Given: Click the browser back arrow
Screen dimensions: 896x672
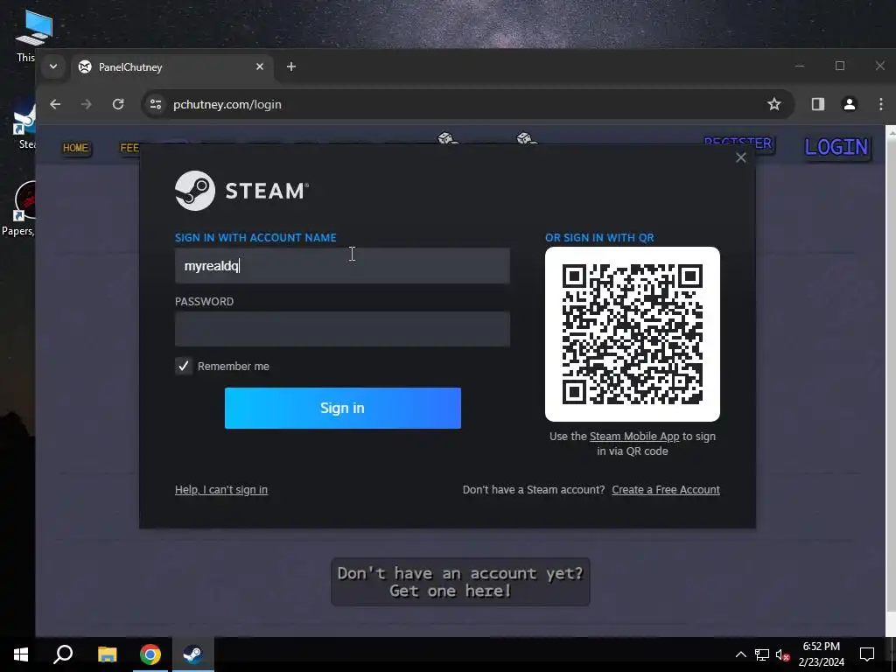Looking at the screenshot, I should coord(55,104).
